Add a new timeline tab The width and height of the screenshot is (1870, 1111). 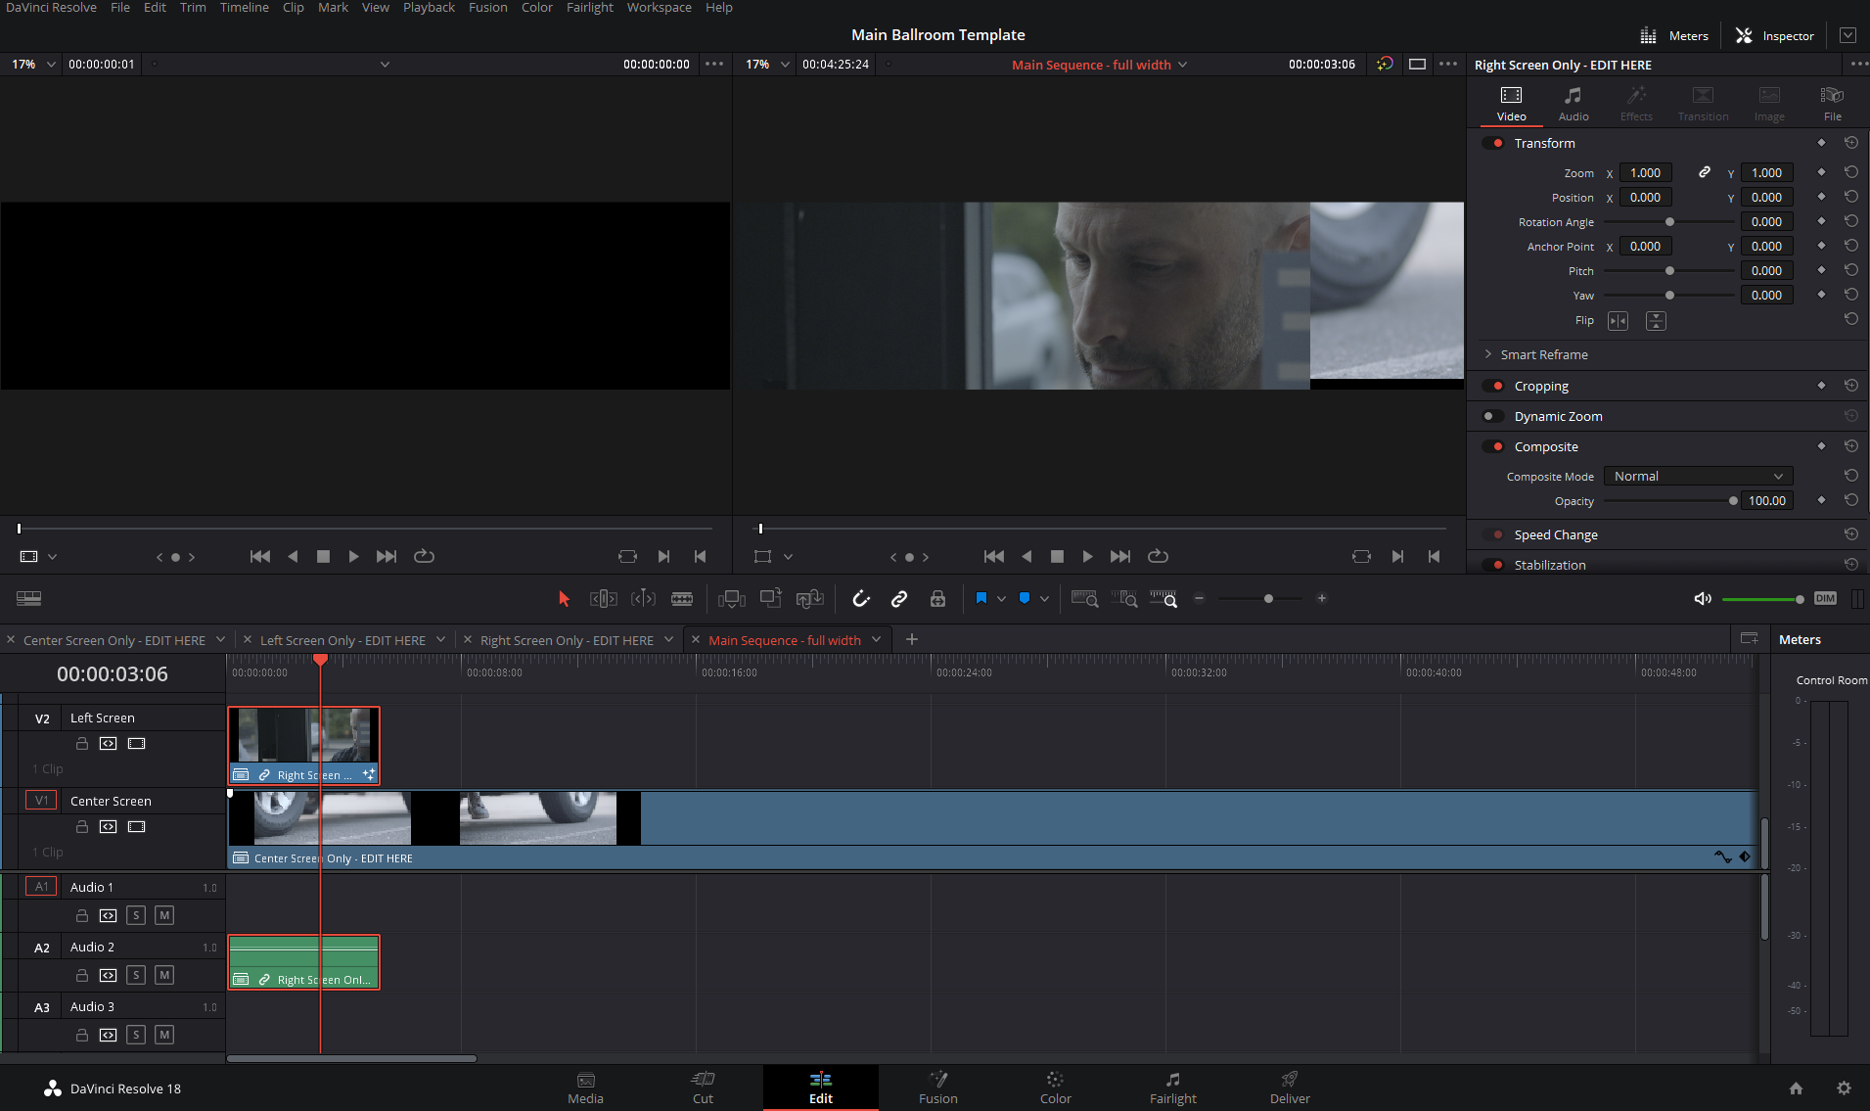(x=912, y=640)
